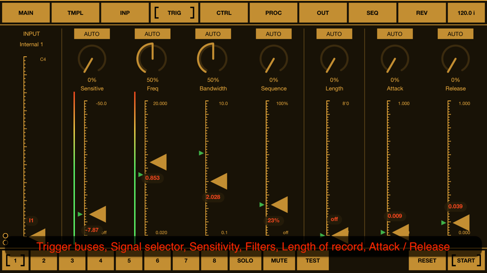487x273 pixels.
Task: Click the Attack slider triangle handle
Action: tap(401, 232)
